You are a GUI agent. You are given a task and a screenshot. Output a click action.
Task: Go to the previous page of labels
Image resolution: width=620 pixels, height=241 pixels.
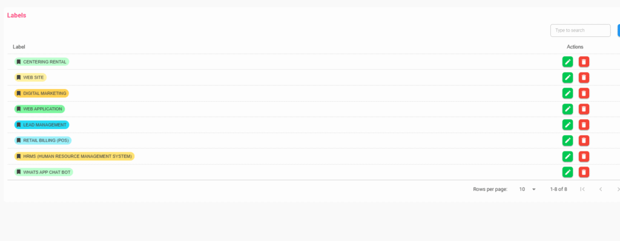(x=600, y=189)
